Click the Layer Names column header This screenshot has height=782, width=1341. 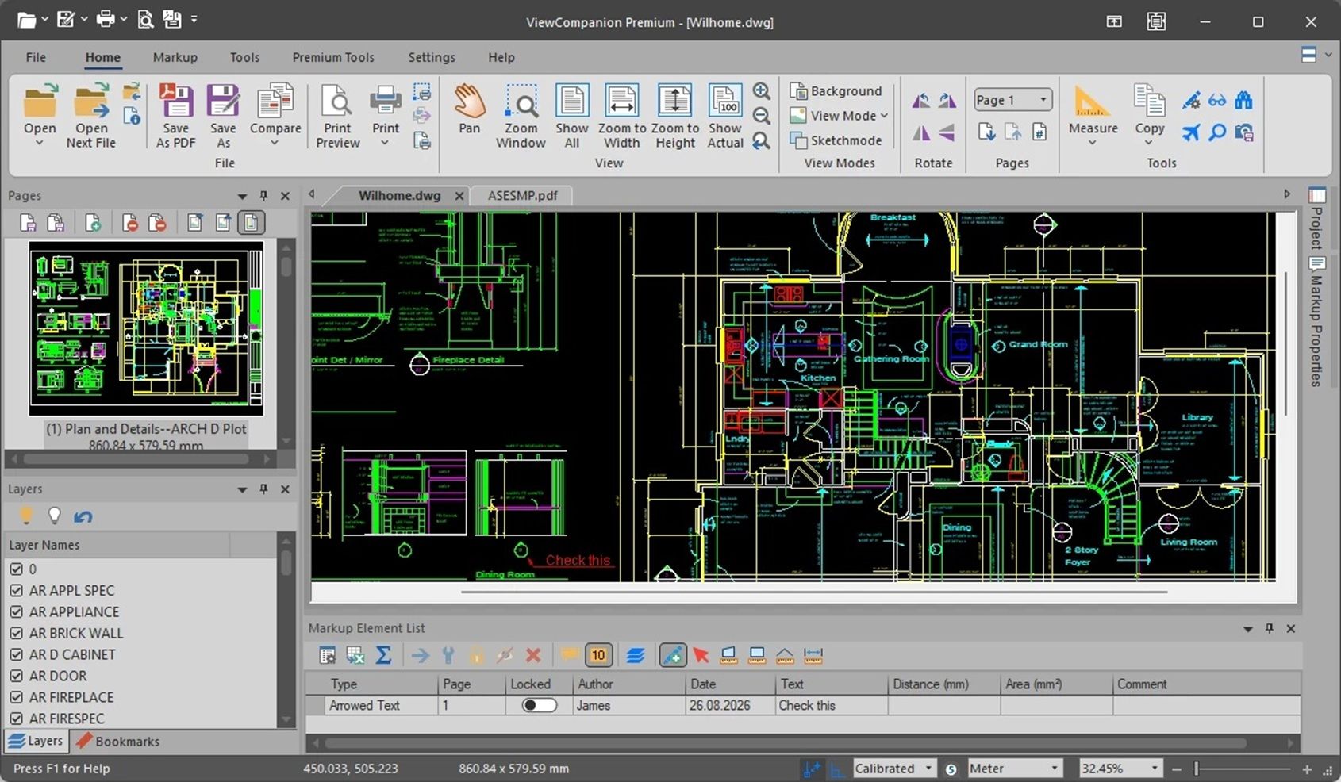click(117, 545)
